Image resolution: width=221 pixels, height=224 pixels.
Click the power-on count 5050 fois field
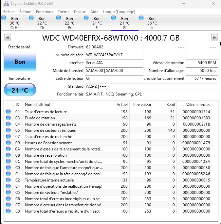(x=202, y=71)
